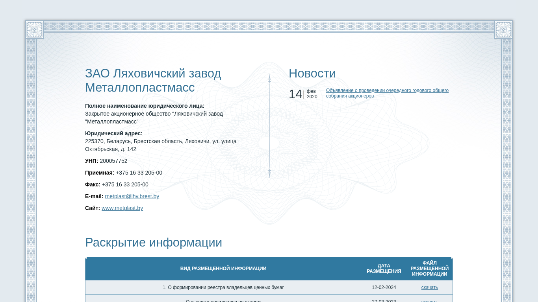Click the legal address text
Image resolution: width=538 pixels, height=302 pixels.
click(x=161, y=145)
